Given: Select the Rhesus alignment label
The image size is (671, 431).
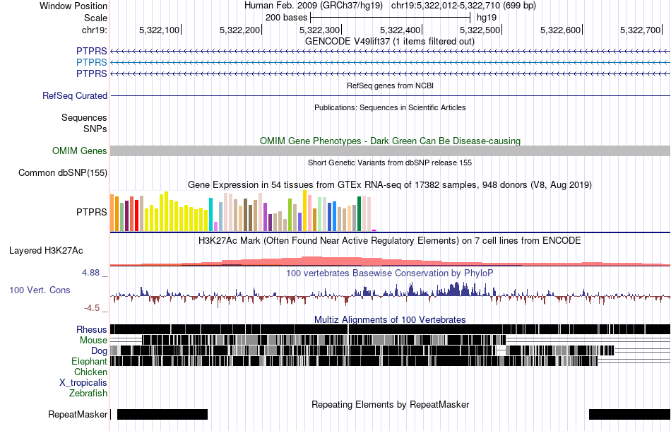Looking at the screenshot, I should (x=92, y=329).
